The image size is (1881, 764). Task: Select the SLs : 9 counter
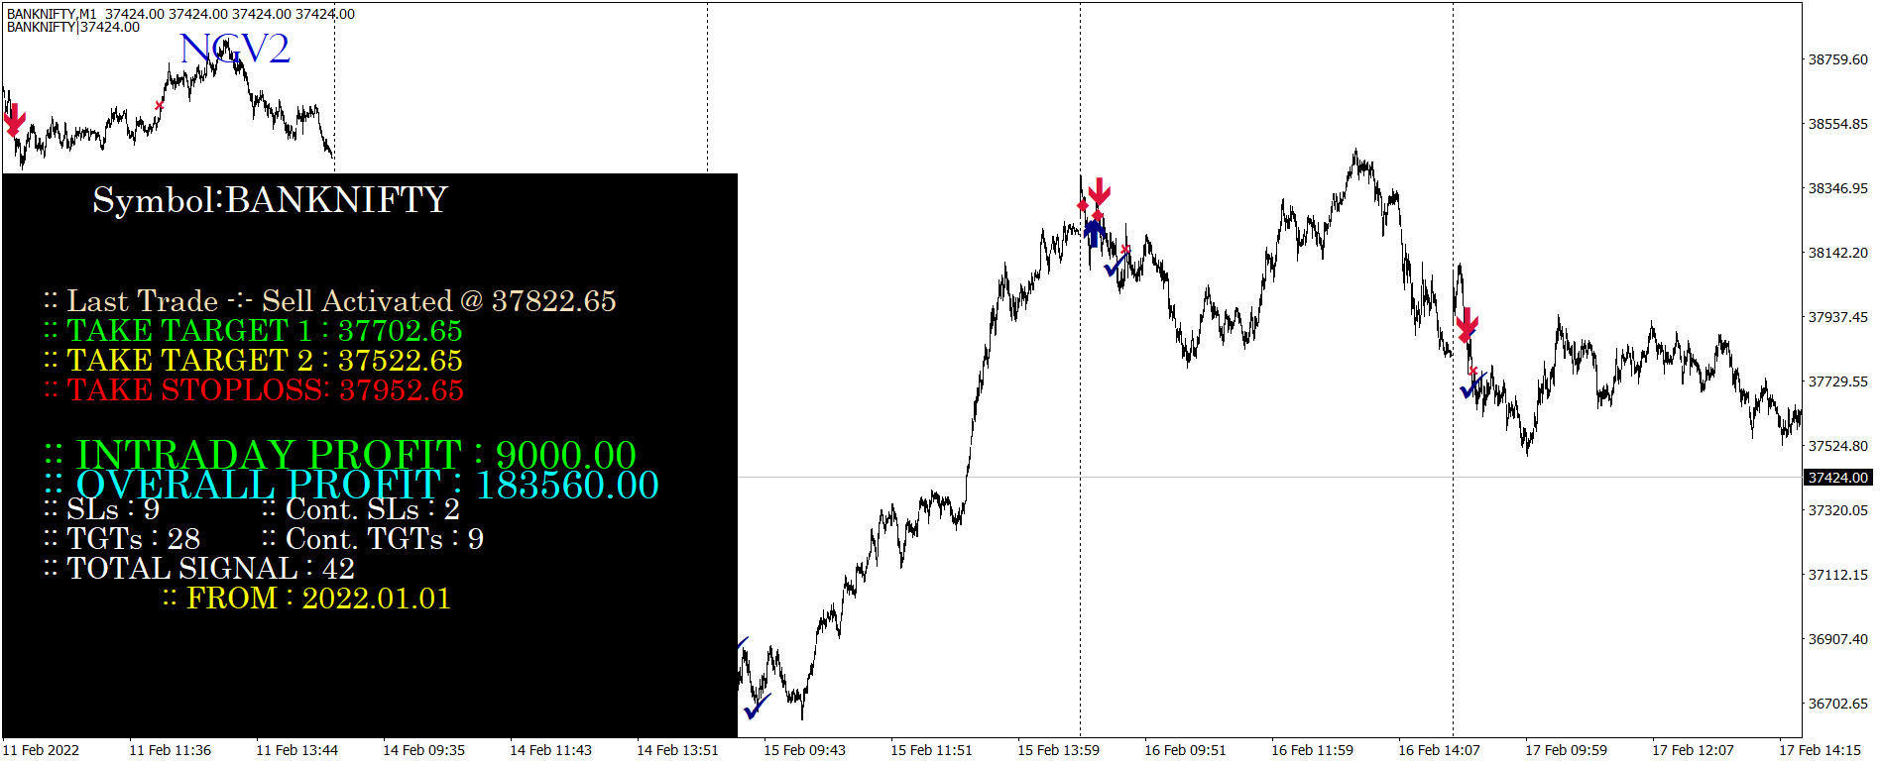point(101,509)
